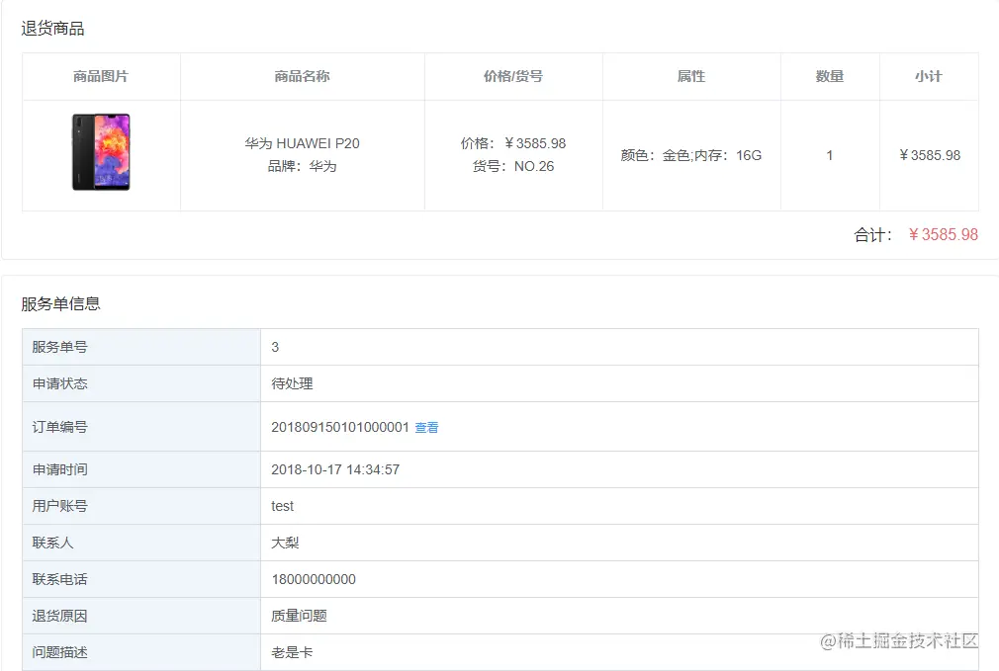Click contact name 大梨

coord(285,544)
